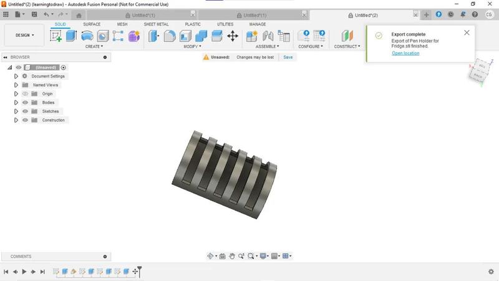Screen dimensions: 499x281
Task: Open the CONSTRUCT dropdown menu
Action: 347,46
